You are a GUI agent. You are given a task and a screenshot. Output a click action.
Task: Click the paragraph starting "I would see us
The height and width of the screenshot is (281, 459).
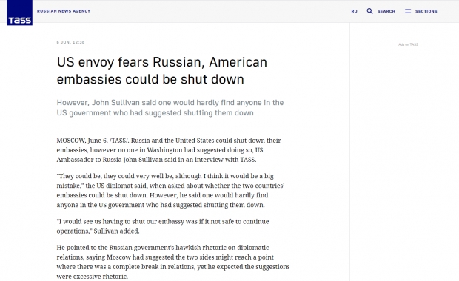(x=163, y=226)
